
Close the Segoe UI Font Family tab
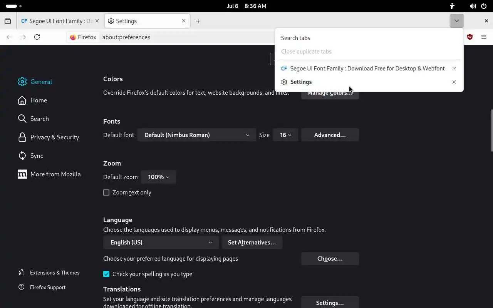point(97,21)
